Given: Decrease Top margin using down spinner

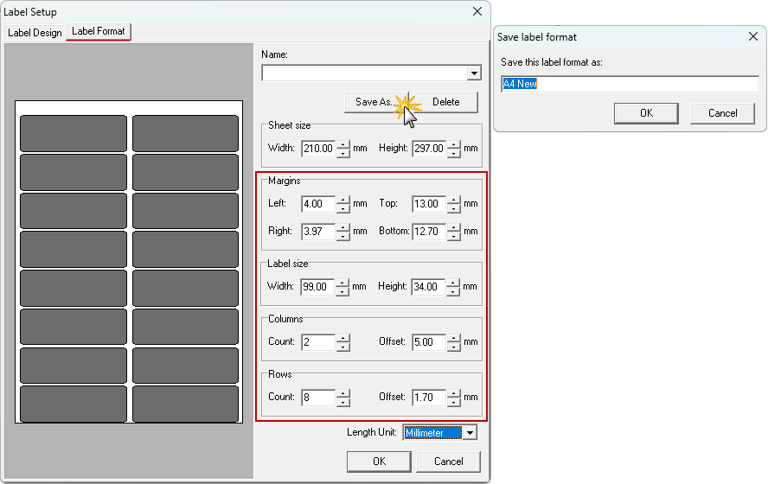Looking at the screenshot, I should [454, 209].
